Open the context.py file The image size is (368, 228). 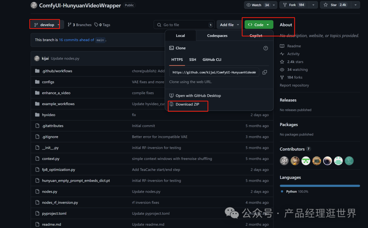(x=51, y=159)
